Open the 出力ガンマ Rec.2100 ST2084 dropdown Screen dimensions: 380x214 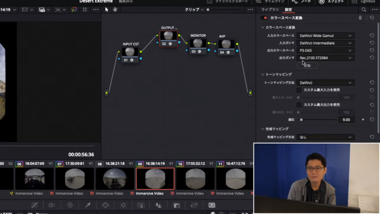325,58
